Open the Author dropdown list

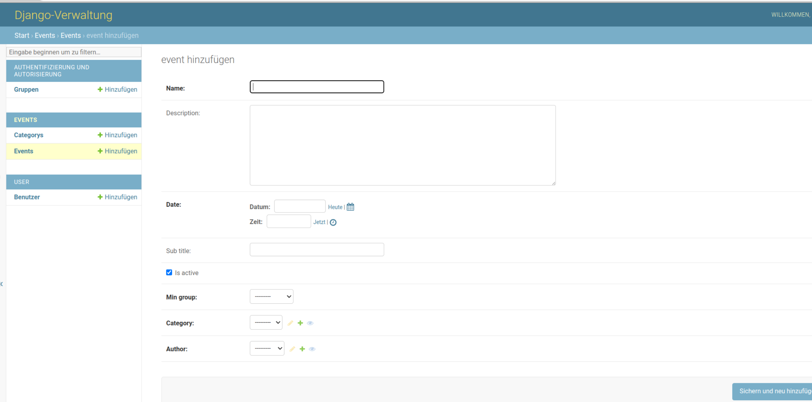267,348
